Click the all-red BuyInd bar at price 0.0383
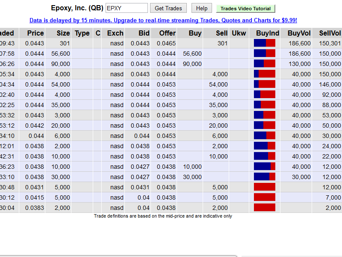The width and height of the screenshot is (342, 257). [x=265, y=207]
